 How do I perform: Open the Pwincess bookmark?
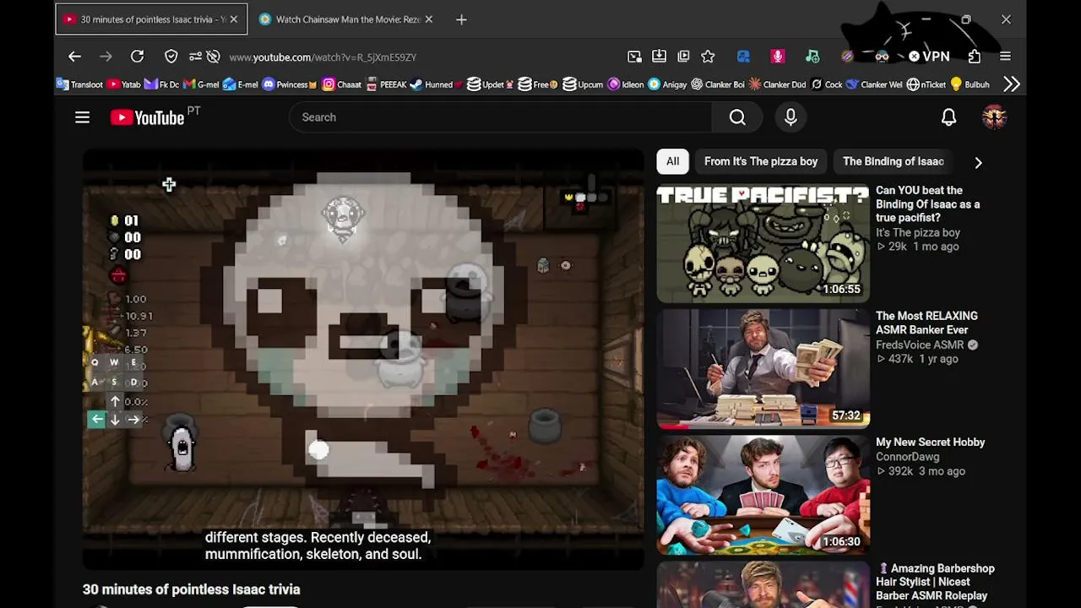[290, 84]
